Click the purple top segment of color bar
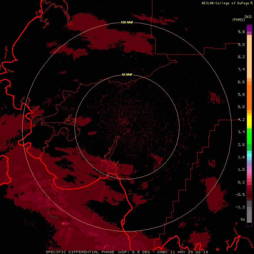The height and width of the screenshot is (254, 254). [249, 28]
